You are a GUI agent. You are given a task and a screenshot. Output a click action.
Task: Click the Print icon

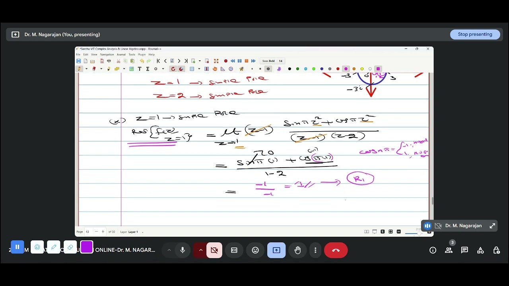tap(109, 61)
